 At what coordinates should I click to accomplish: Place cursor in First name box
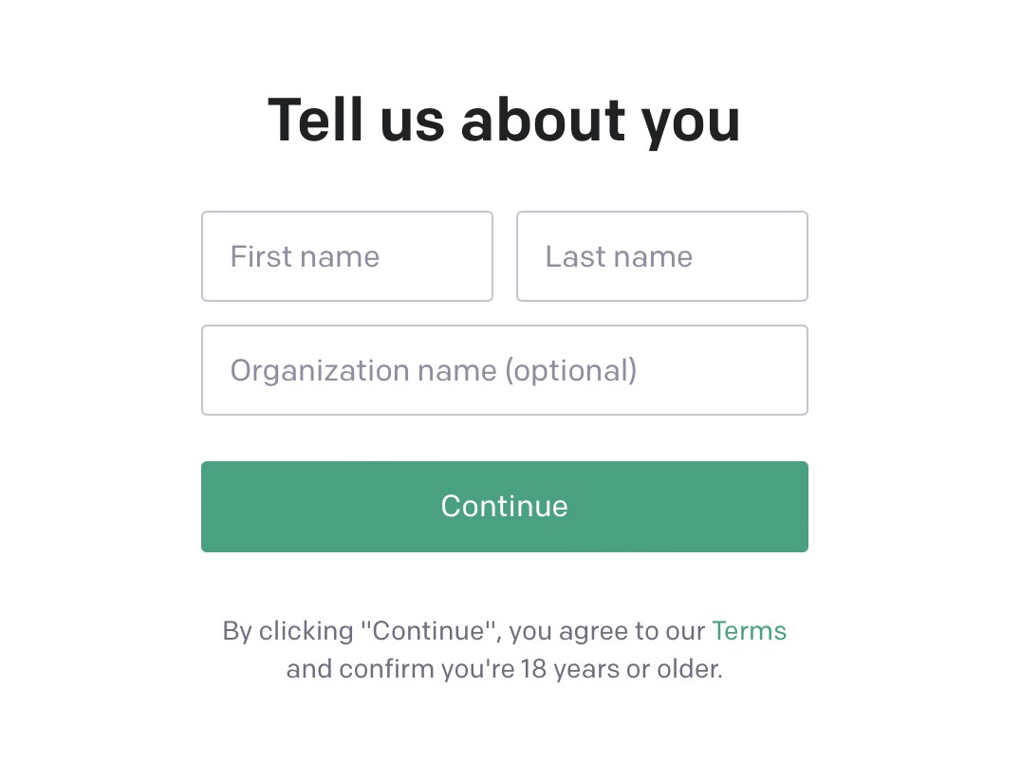tap(346, 256)
